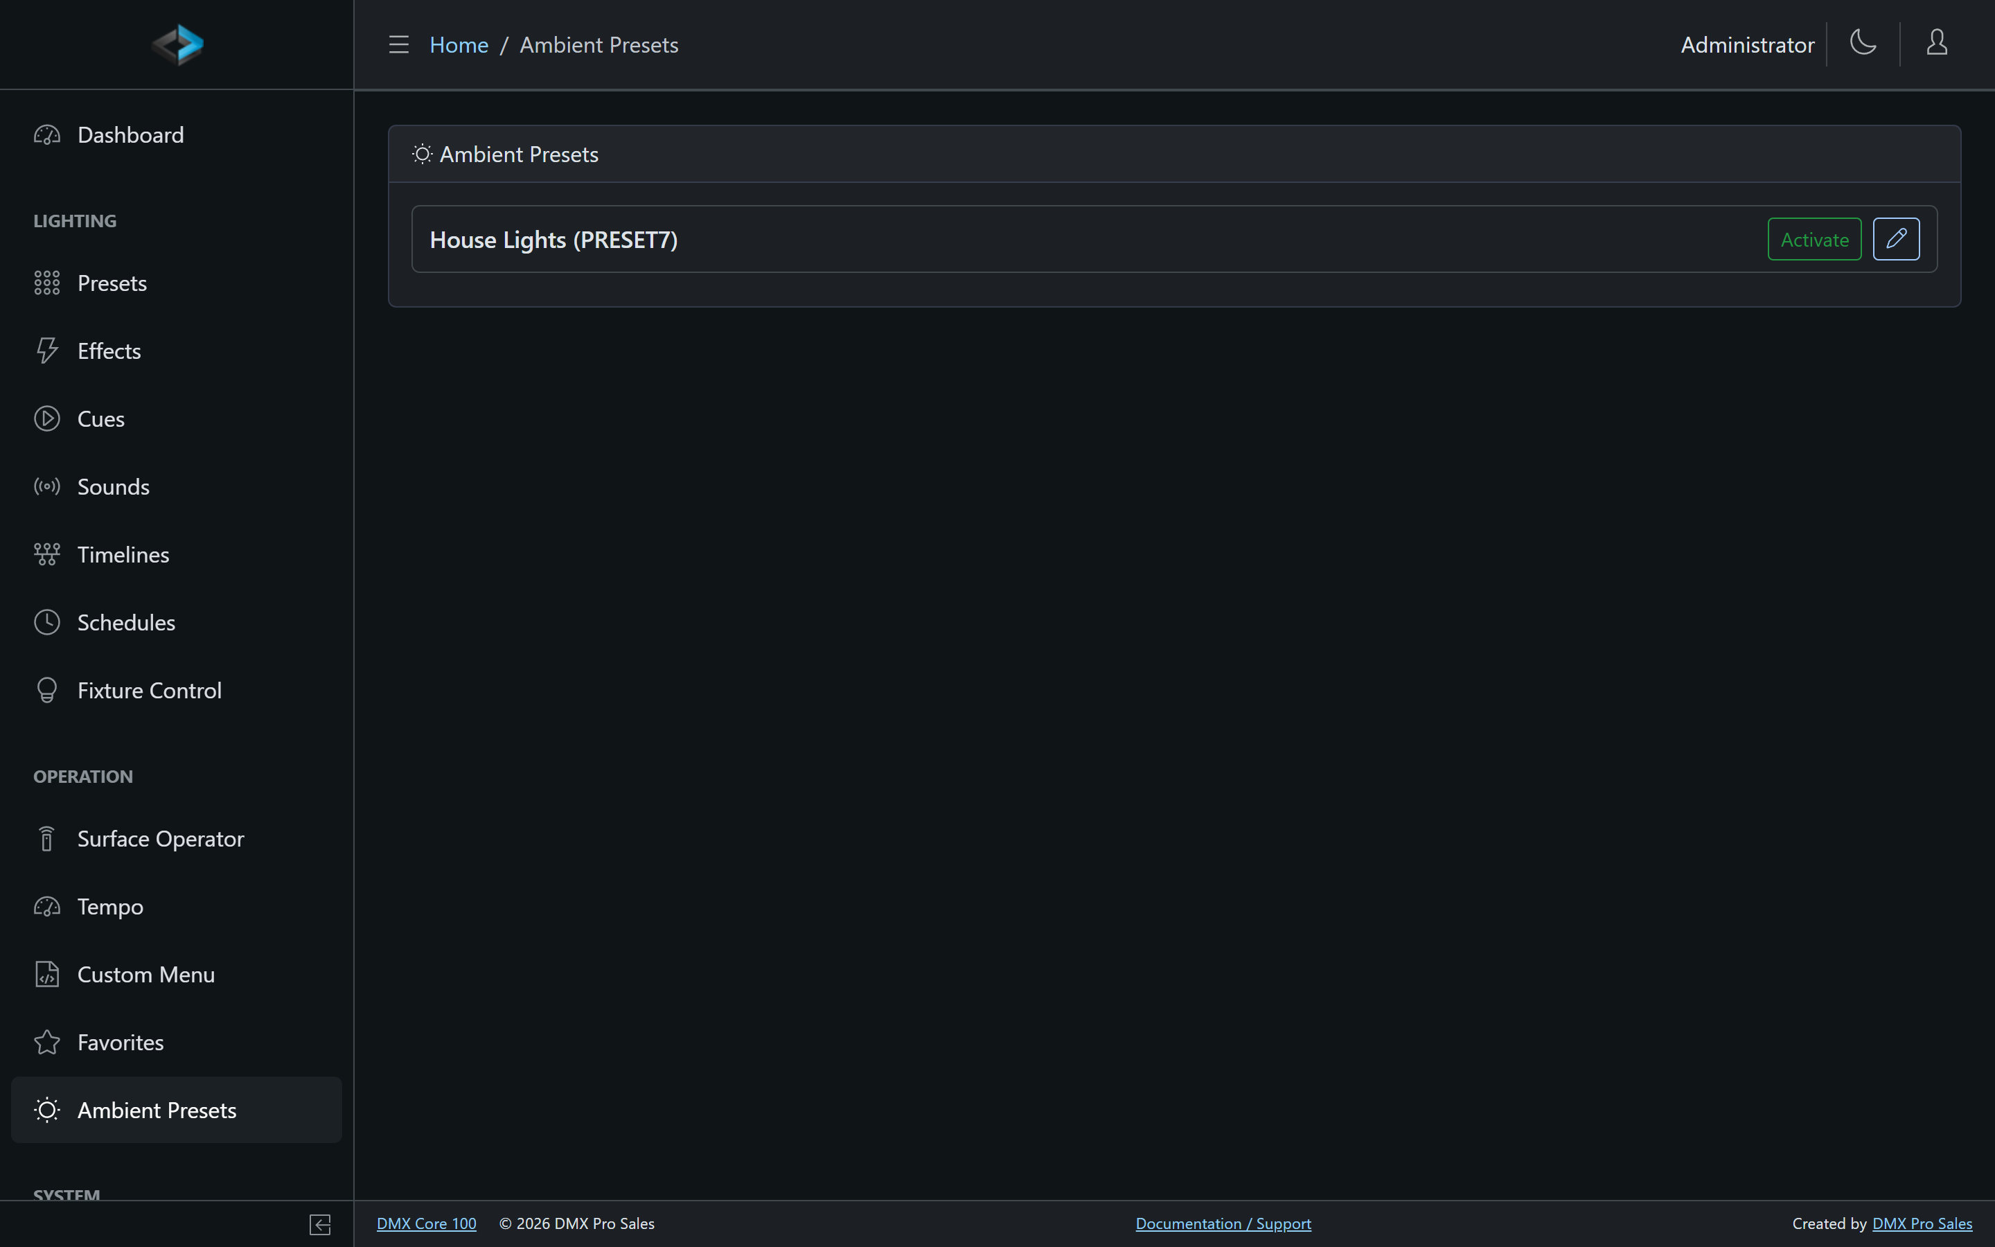Click the Dashboard gauge icon

[47, 135]
